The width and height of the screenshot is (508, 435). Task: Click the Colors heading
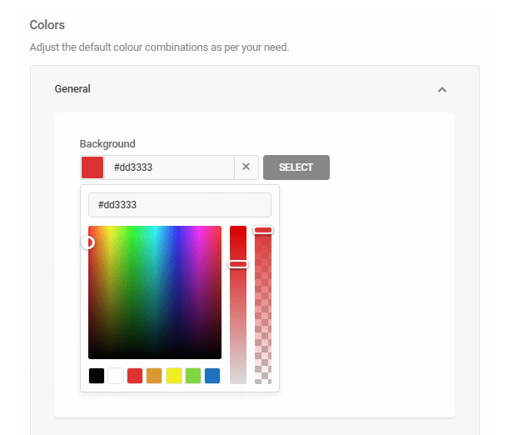tap(47, 25)
